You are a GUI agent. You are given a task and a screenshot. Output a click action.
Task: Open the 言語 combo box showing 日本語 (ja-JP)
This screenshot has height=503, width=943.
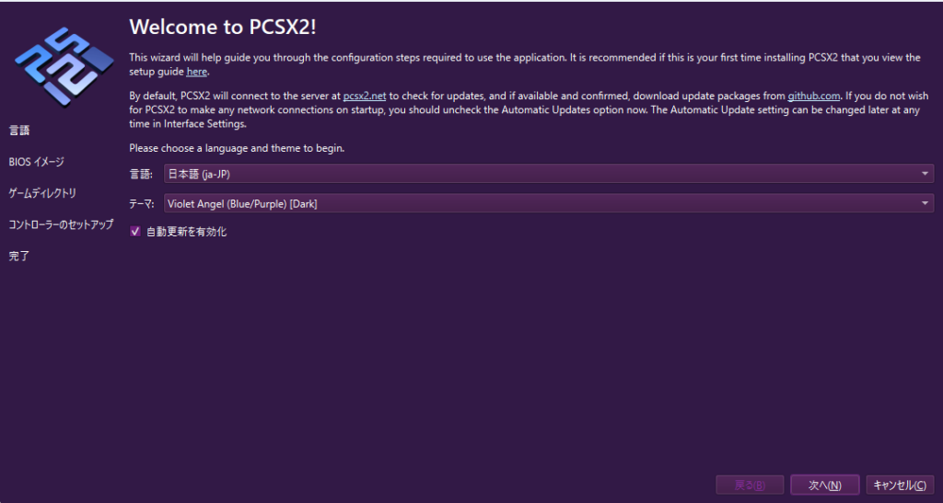pyautogui.click(x=549, y=174)
